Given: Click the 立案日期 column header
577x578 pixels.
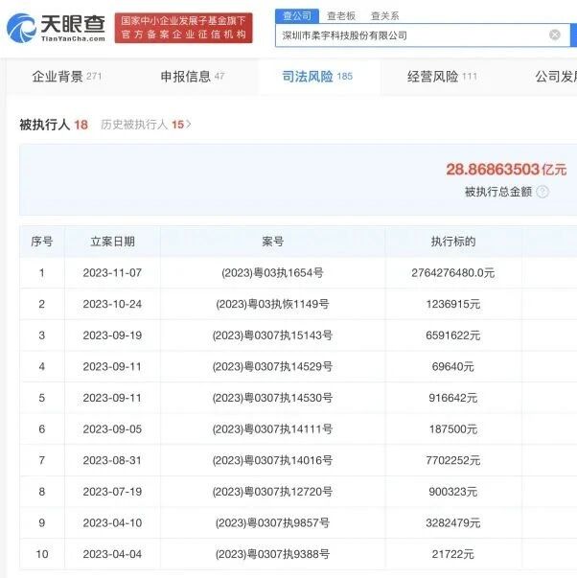Looking at the screenshot, I should (112, 242).
